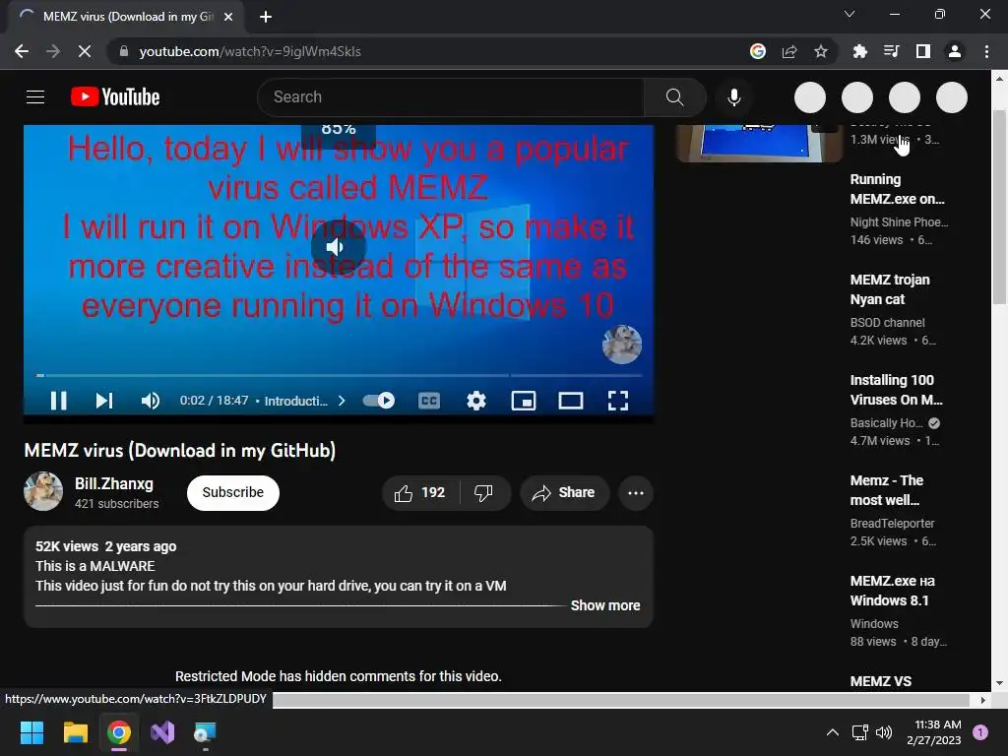
Task: Open the Bill.Zhanxg channel name link
Action: click(114, 484)
